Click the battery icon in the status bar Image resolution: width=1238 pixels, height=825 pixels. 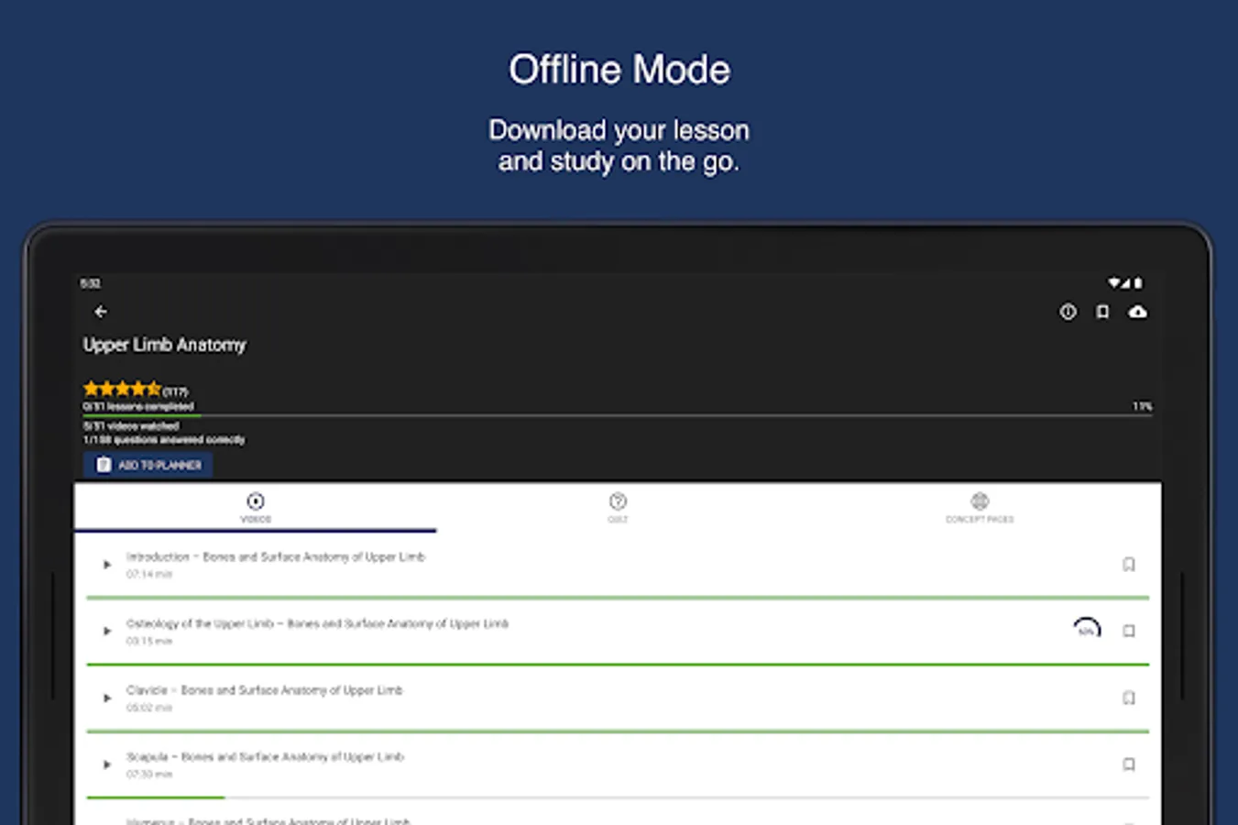coord(1138,283)
